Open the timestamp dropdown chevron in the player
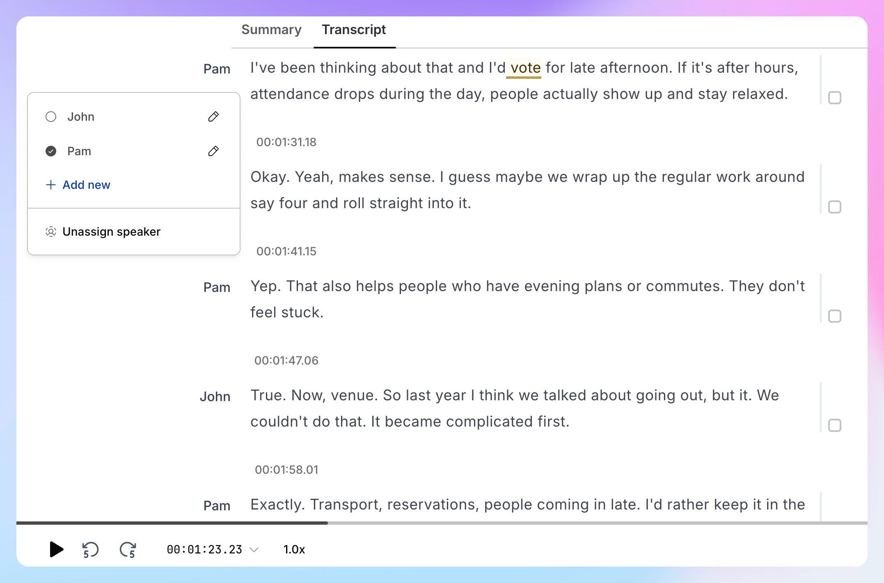Screen dimensions: 884x583 (254, 550)
